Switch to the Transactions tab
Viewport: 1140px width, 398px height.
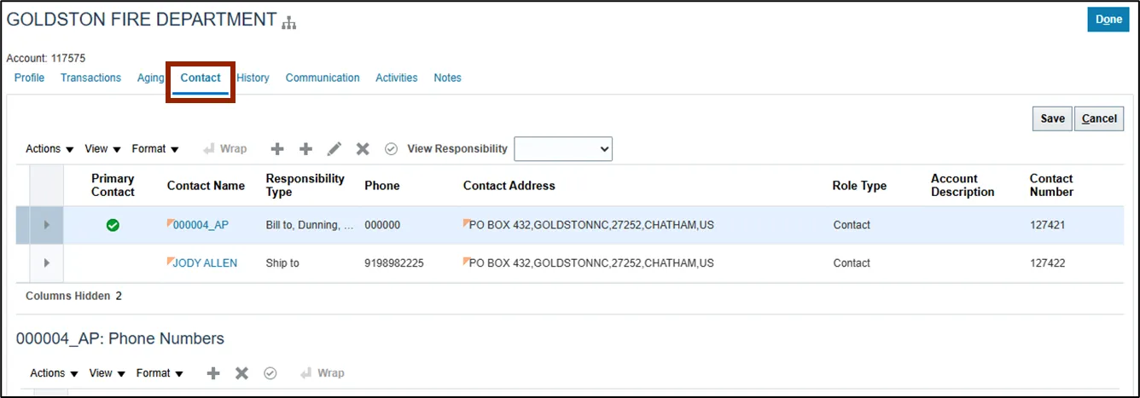(90, 78)
